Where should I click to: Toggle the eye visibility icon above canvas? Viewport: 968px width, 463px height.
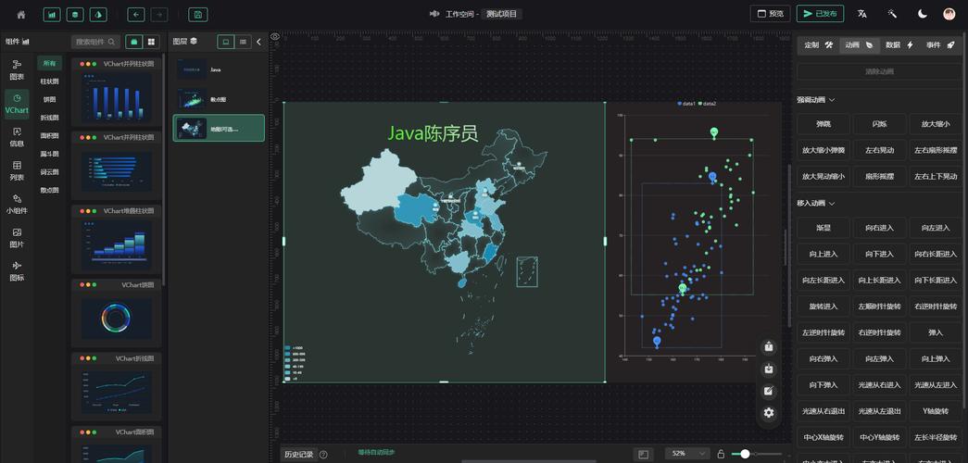pyautogui.click(x=275, y=37)
